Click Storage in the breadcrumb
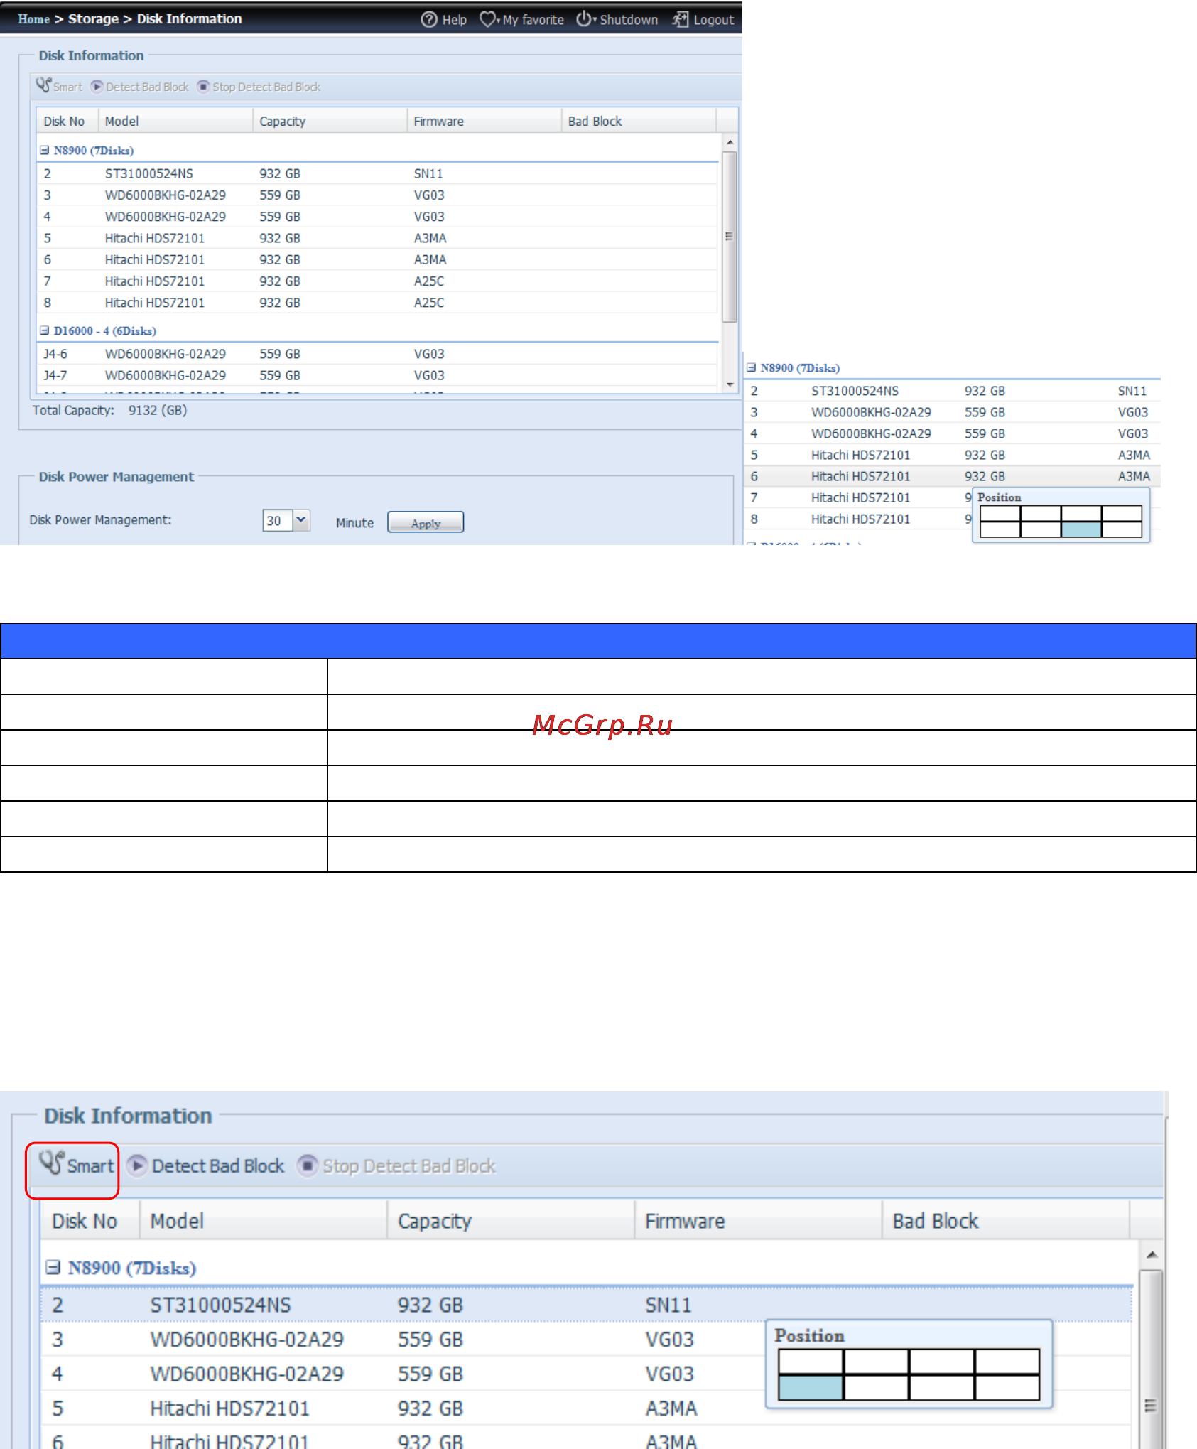This screenshot has height=1449, width=1197. point(93,19)
